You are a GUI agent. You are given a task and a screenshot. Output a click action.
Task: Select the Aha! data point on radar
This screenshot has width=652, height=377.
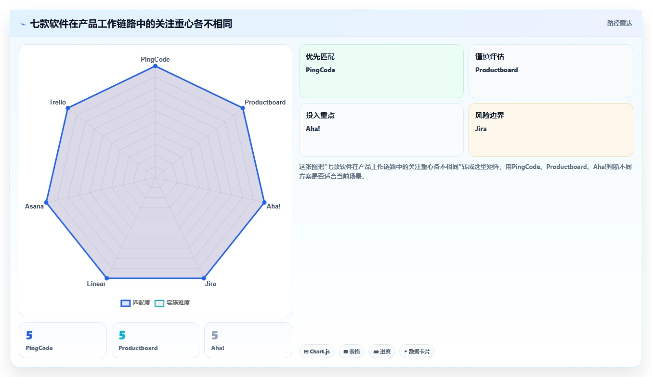[264, 202]
